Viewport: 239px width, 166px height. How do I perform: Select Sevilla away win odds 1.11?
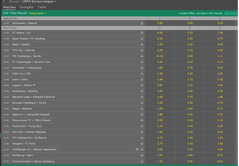click(220, 56)
